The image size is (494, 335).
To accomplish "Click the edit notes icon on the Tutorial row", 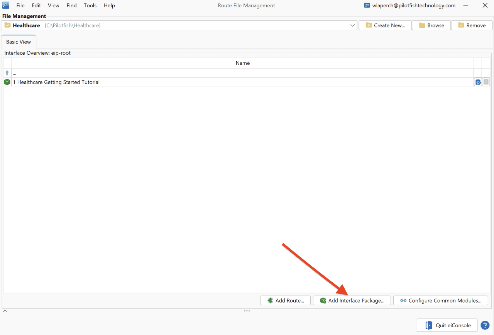I will [478, 82].
